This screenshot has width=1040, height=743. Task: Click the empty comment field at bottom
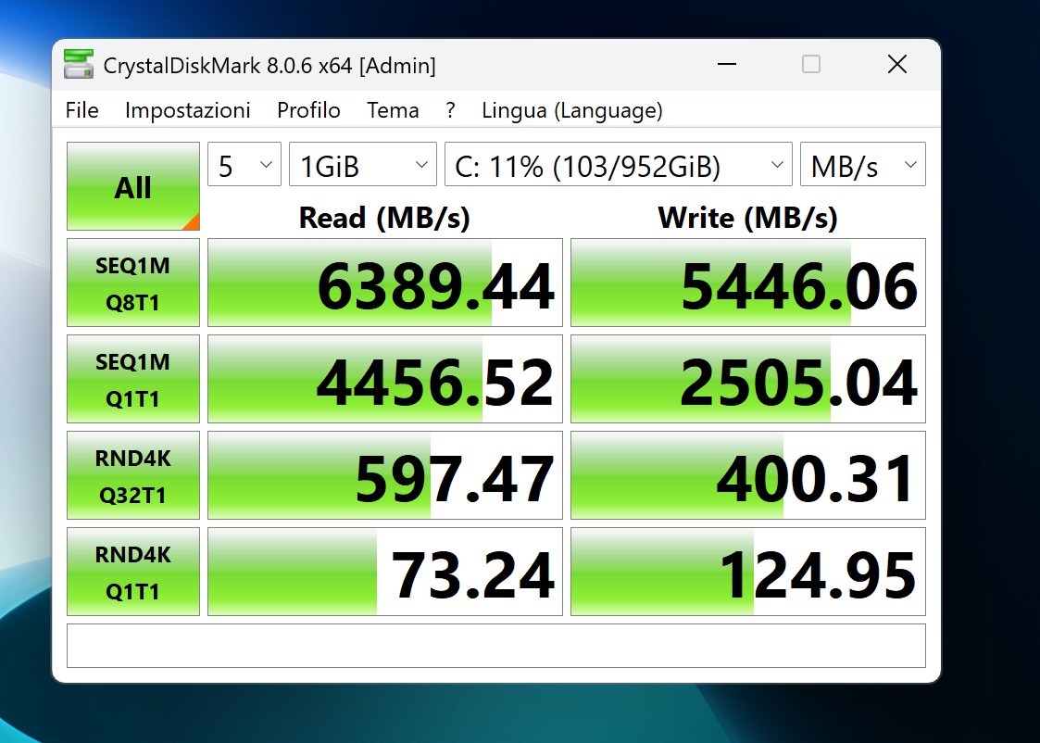click(x=496, y=646)
